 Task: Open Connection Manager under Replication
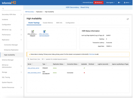[11, 45]
